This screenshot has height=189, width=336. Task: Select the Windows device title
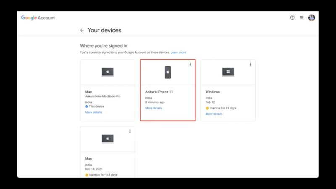tap(213, 92)
